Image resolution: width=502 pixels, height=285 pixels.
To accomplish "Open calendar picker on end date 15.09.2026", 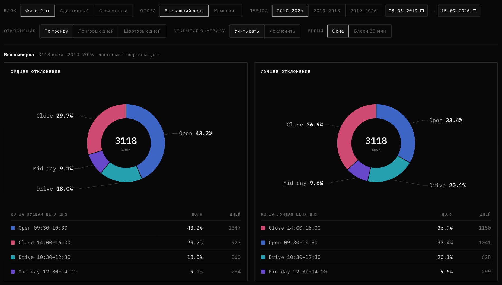I will [474, 11].
